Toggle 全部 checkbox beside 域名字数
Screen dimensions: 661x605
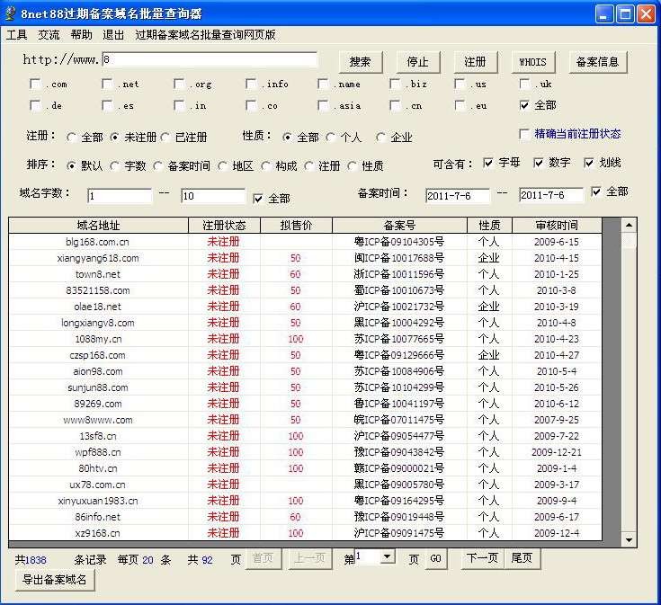[x=258, y=199]
